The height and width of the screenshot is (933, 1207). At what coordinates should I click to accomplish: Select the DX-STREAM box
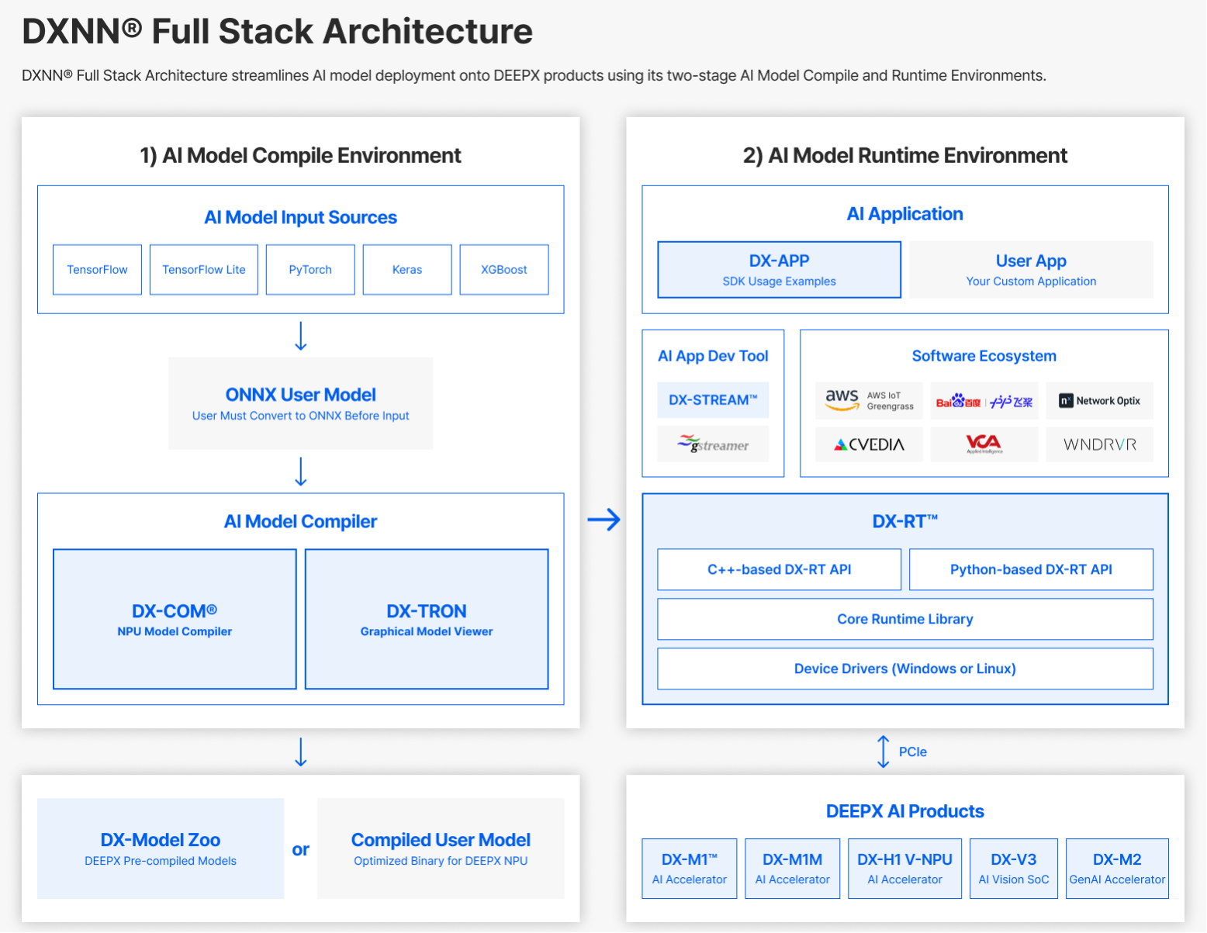tap(713, 400)
